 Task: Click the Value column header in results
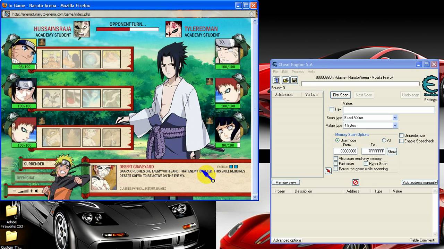311,95
